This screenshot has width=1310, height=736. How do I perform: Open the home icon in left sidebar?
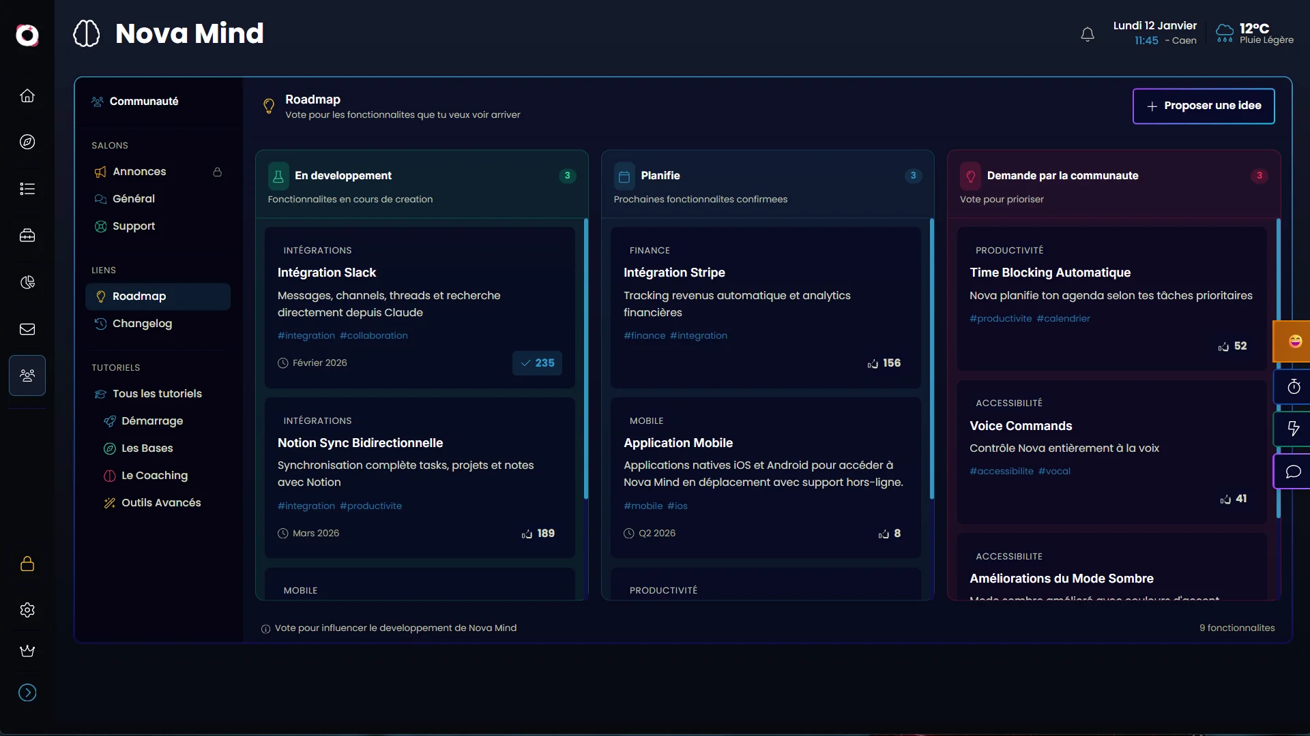point(27,95)
